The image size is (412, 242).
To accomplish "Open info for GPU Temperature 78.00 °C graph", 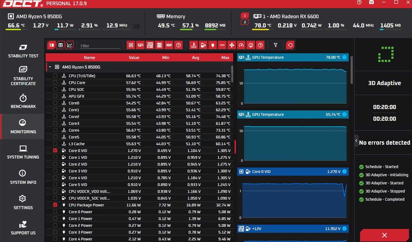I will (x=344, y=57).
